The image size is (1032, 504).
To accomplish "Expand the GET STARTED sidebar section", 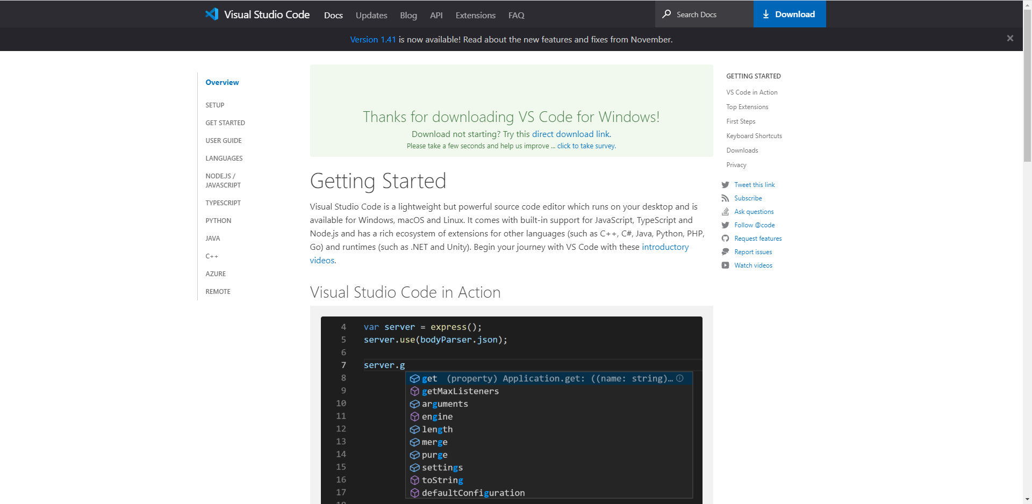I will (x=225, y=123).
